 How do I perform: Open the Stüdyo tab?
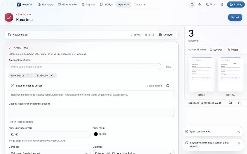[x=106, y=5]
